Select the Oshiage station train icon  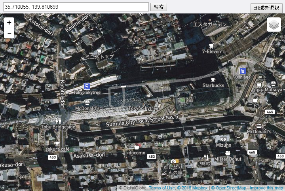[243, 71]
